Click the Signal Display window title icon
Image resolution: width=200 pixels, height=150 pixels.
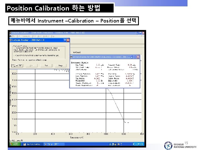71,57
